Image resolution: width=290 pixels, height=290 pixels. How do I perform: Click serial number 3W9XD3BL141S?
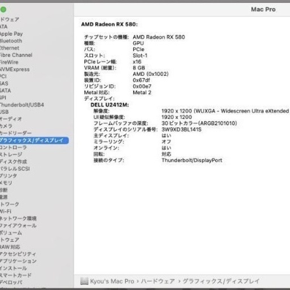click(181, 130)
